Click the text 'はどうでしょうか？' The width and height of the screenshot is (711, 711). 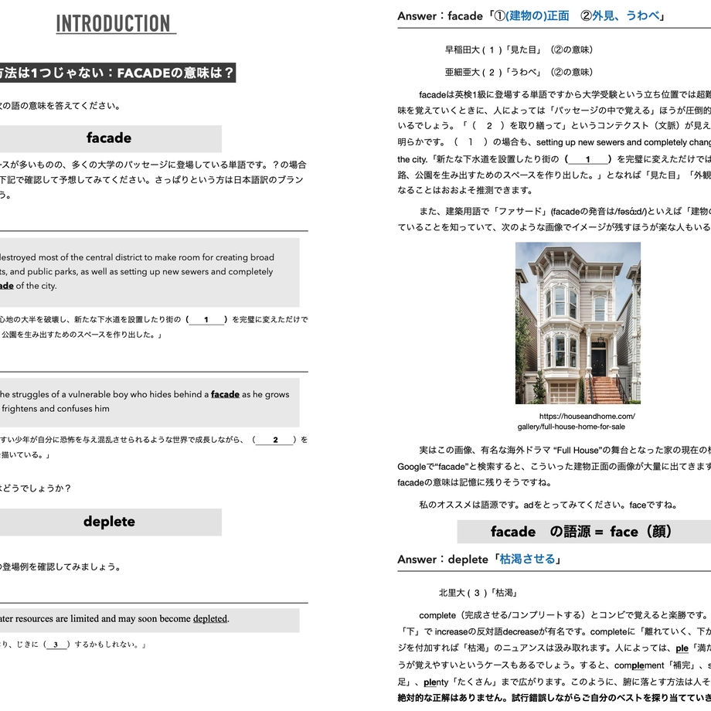(x=36, y=488)
